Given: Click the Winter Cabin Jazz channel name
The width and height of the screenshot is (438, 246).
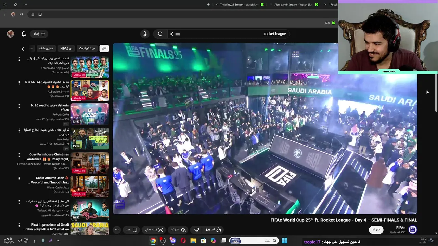Looking at the screenshot, I should 58,188.
